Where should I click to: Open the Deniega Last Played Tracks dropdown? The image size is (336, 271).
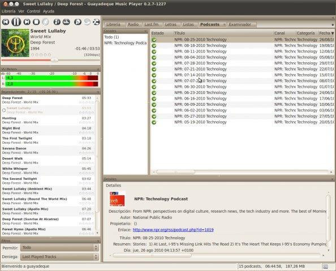point(59,257)
